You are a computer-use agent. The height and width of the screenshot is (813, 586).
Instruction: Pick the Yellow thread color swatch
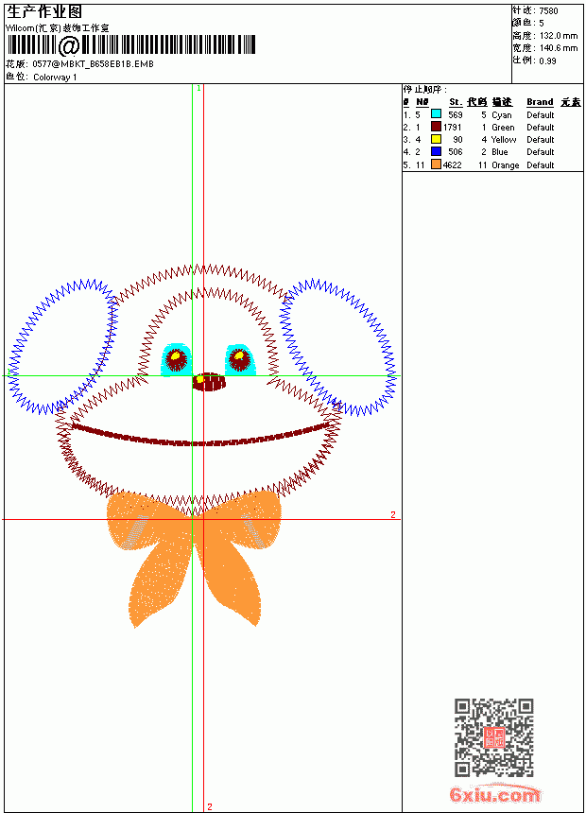click(x=436, y=139)
